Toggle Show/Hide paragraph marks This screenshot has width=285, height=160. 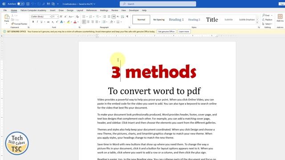pyautogui.click(x=127, y=16)
